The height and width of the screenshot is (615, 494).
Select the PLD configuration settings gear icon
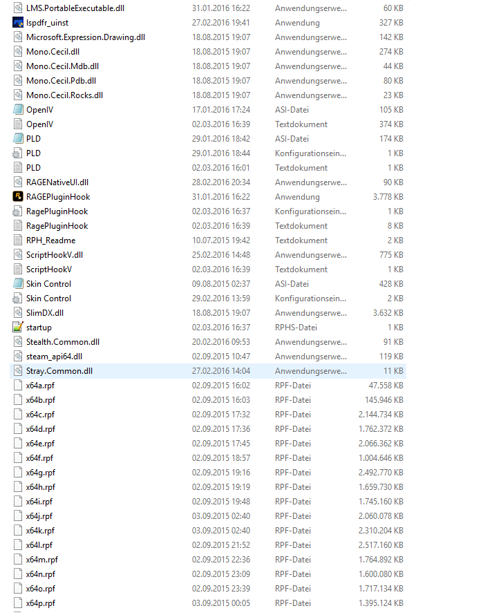click(17, 153)
